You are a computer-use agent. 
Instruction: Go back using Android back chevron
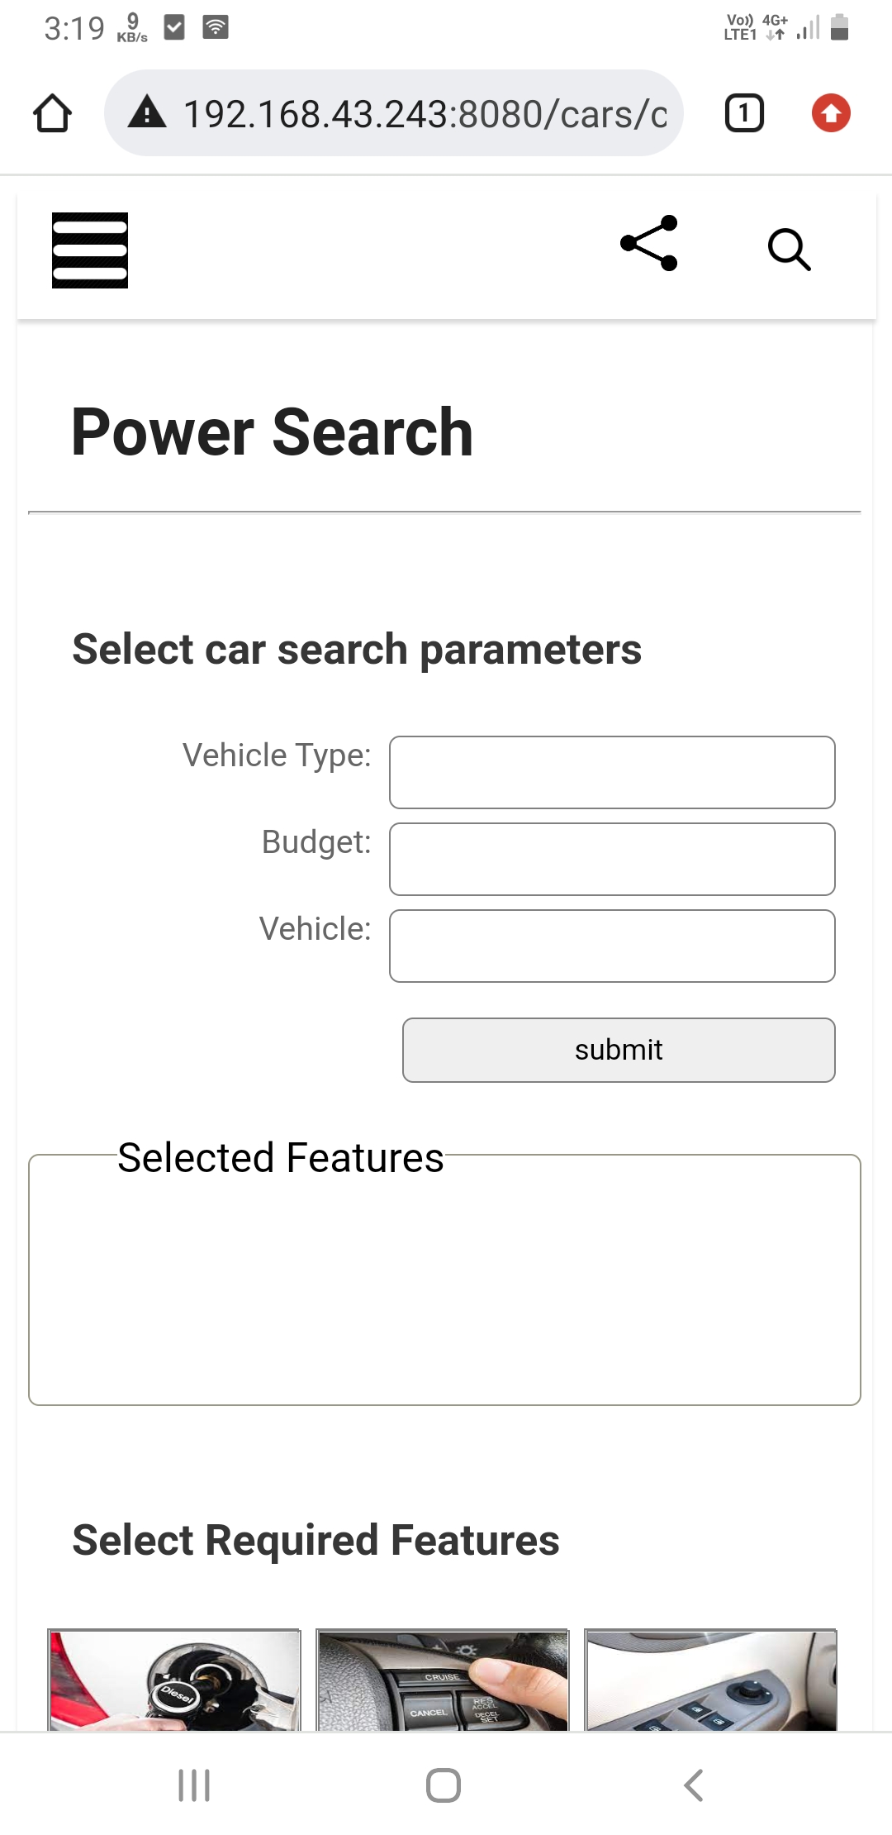pos(694,1785)
